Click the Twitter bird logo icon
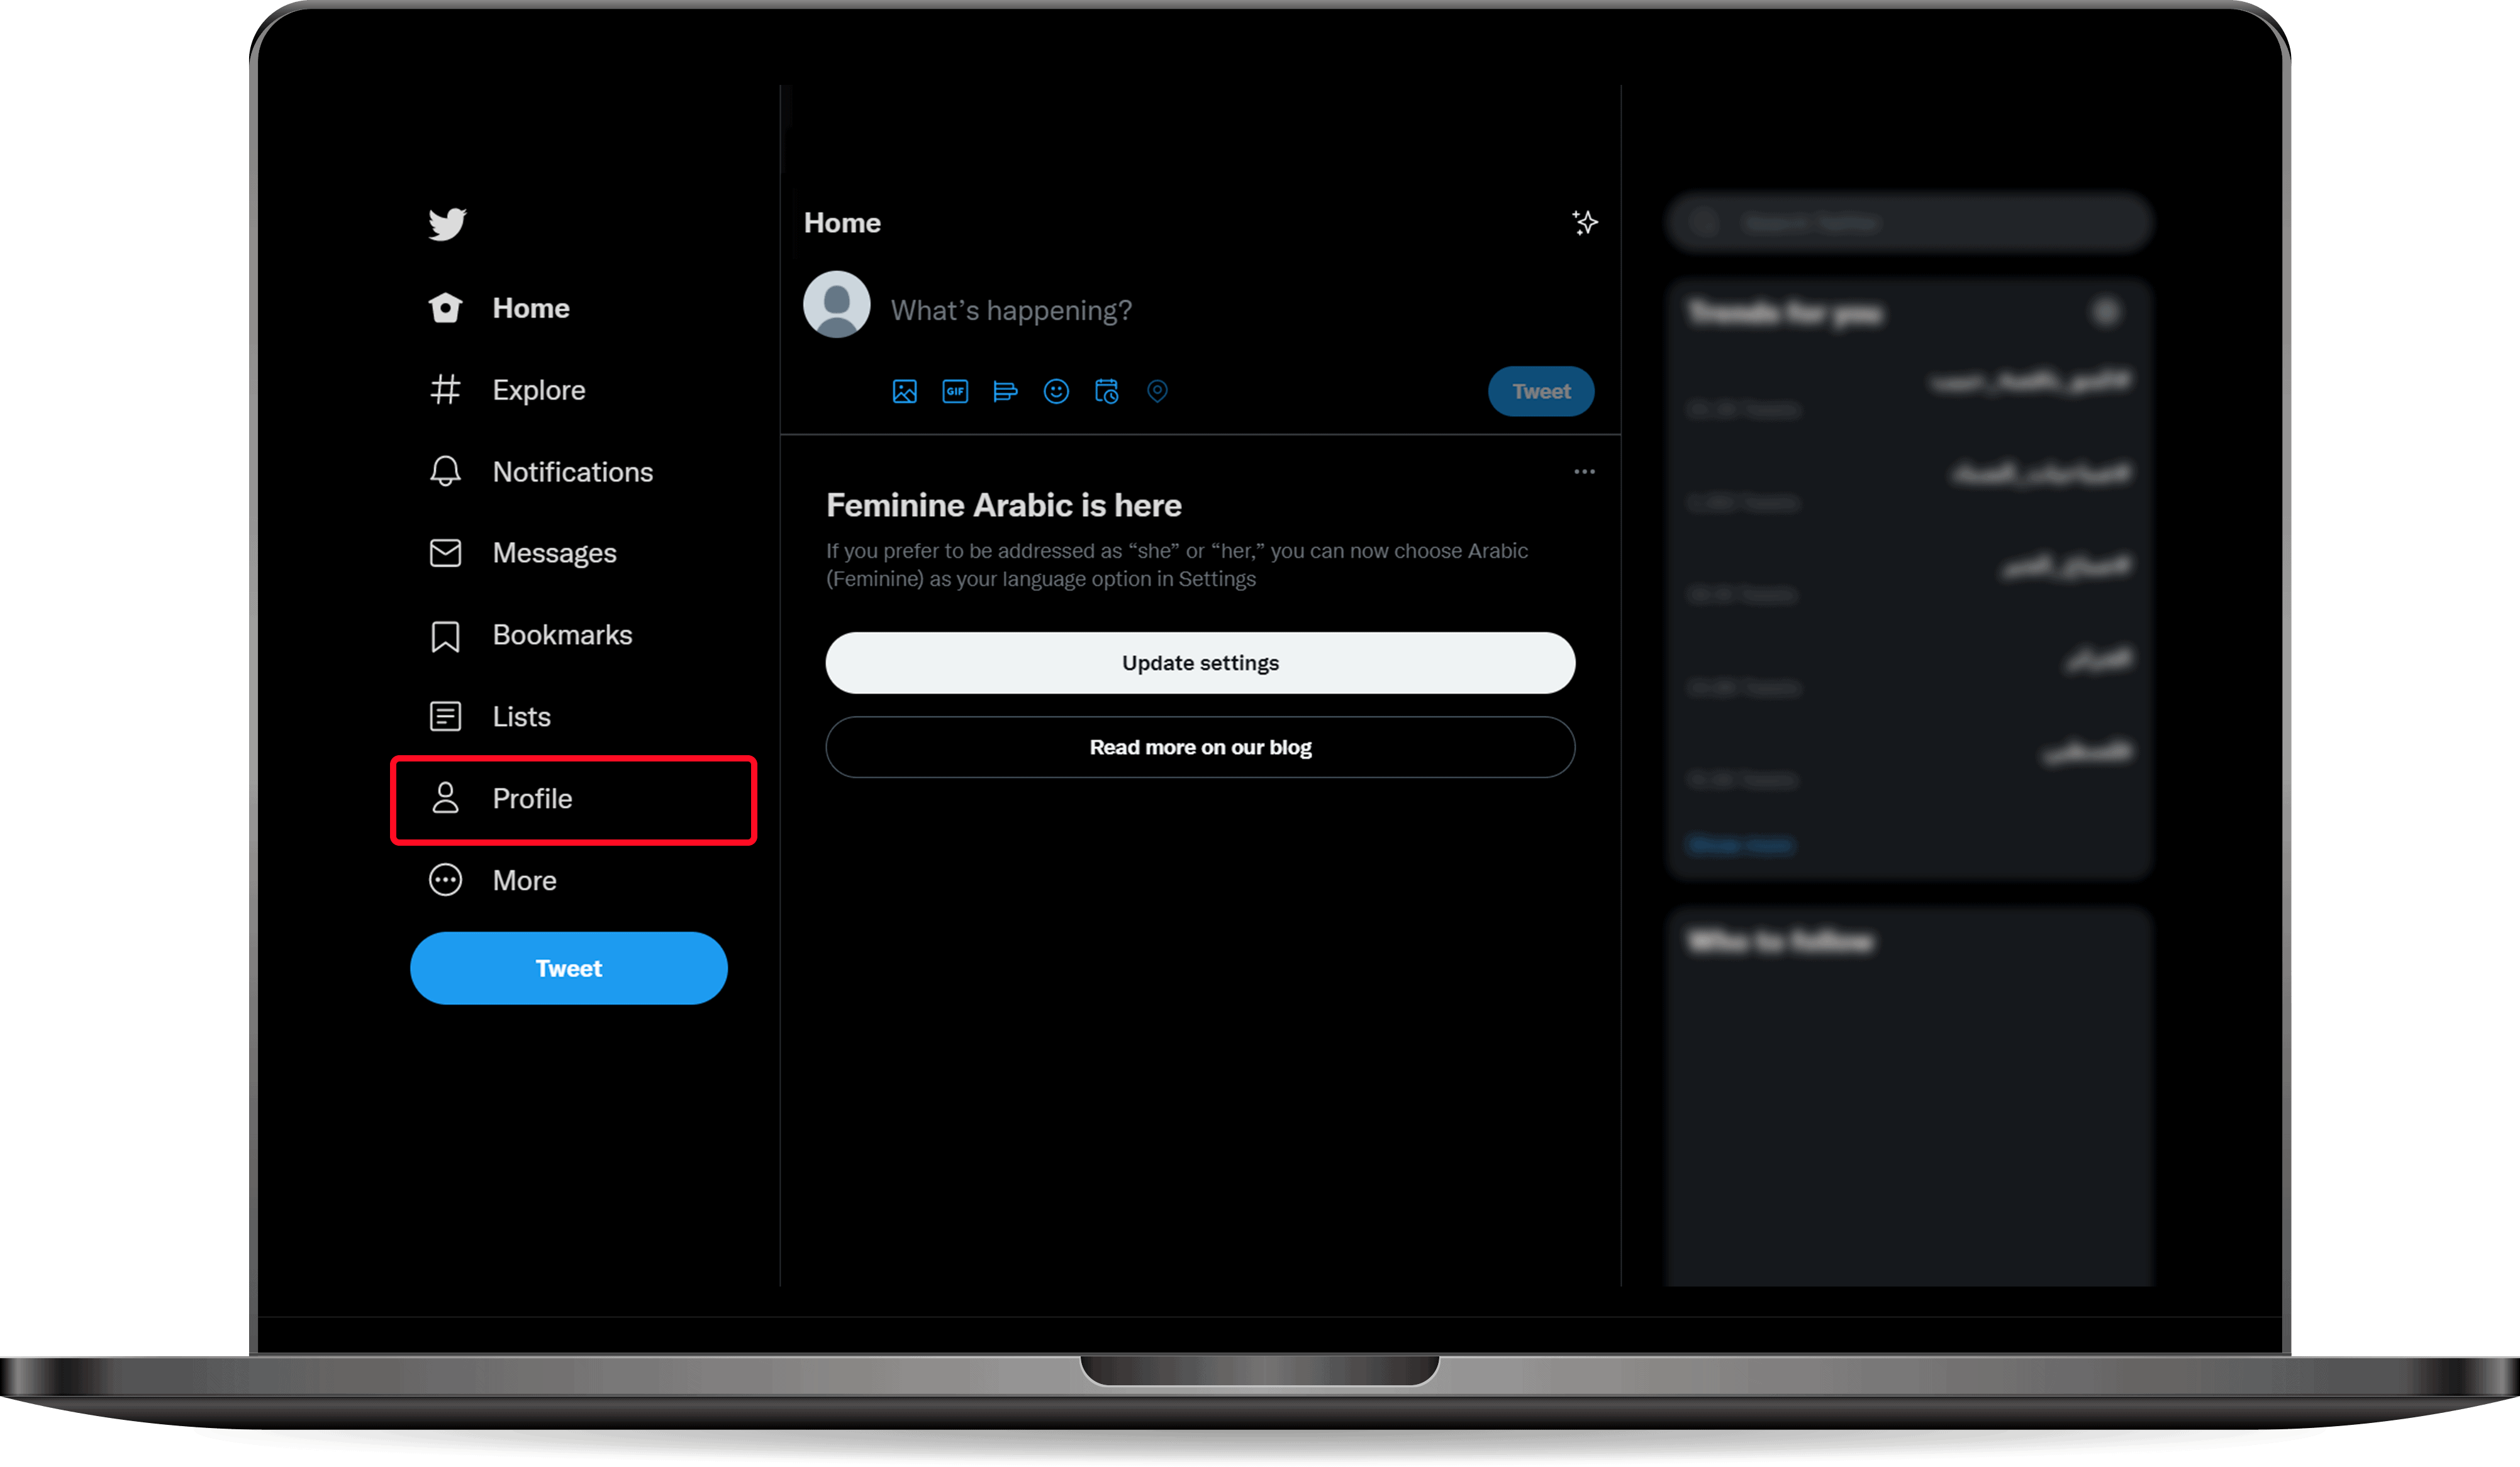Image resolution: width=2520 pixels, height=1467 pixels. tap(447, 224)
